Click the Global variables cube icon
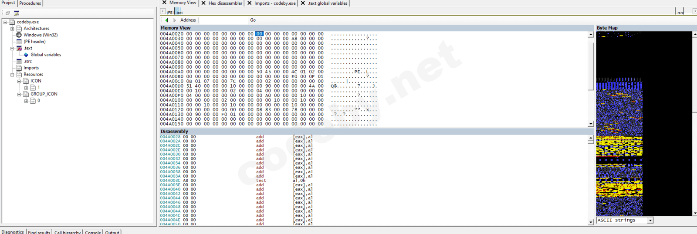697x234 pixels. (26, 55)
